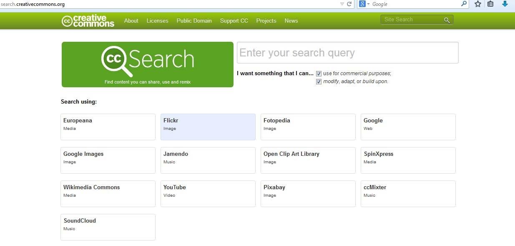Select Europeana as search source
The image size is (515, 246).
click(108, 127)
